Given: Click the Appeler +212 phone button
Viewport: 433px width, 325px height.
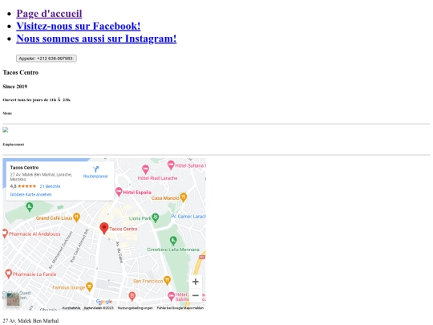Looking at the screenshot, I should click(x=47, y=59).
